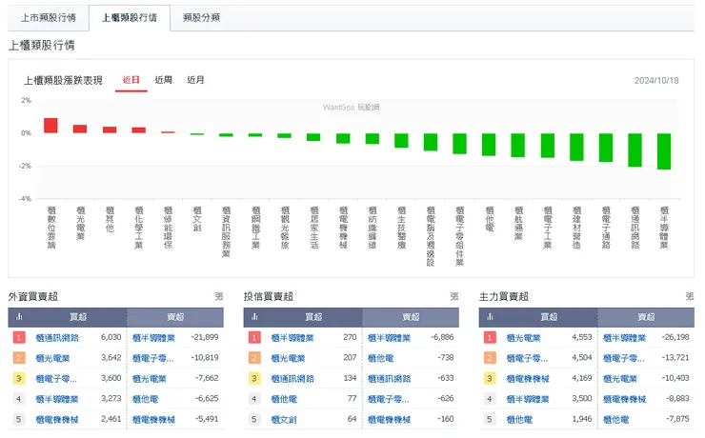
Task: Open 櫃通訊網路 link in 外資 買超 list
Action: click(57, 338)
